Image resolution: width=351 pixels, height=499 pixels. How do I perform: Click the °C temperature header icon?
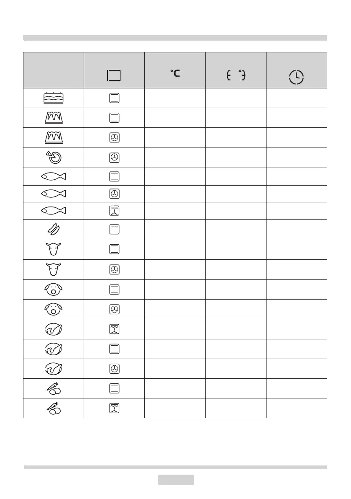click(x=175, y=73)
